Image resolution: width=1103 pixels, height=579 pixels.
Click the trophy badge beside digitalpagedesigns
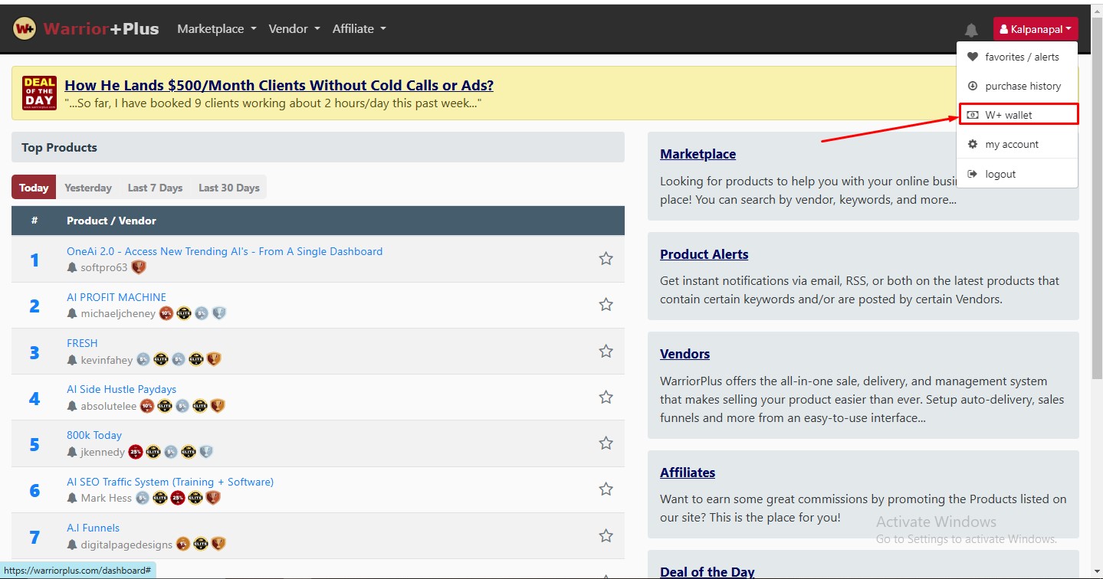pyautogui.click(x=218, y=545)
